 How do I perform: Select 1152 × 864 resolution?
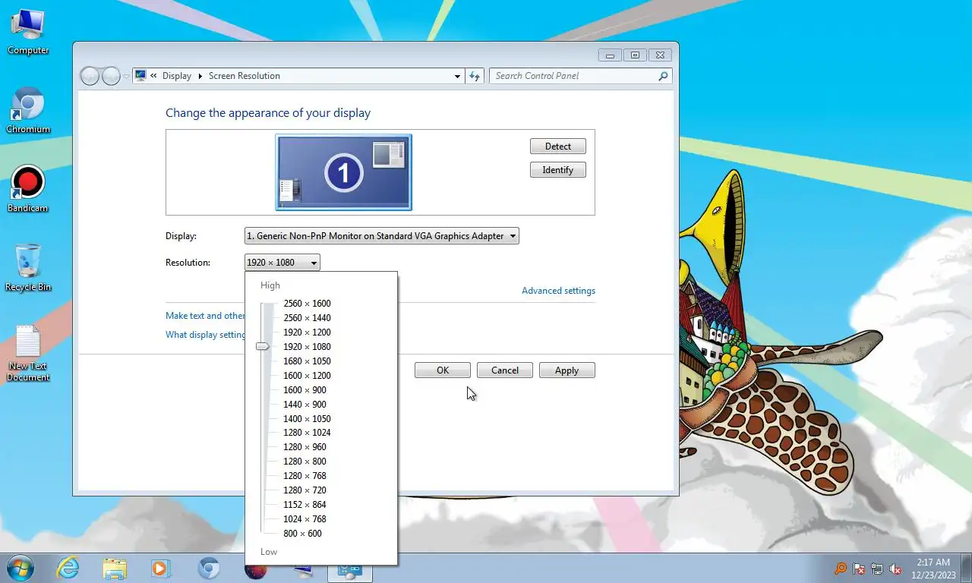(305, 505)
